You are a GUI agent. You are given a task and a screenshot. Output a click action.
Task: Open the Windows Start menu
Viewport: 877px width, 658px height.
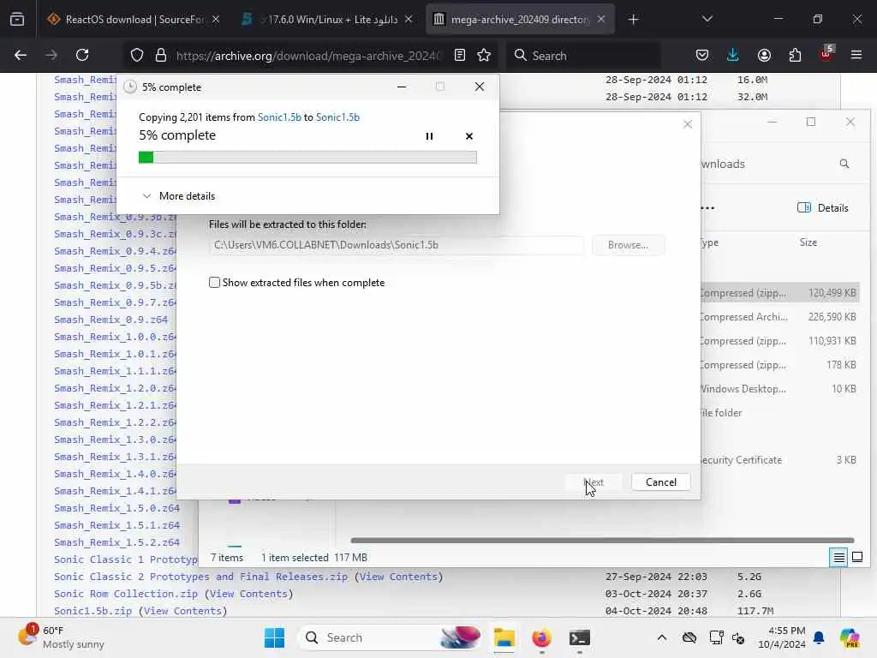[274, 637]
